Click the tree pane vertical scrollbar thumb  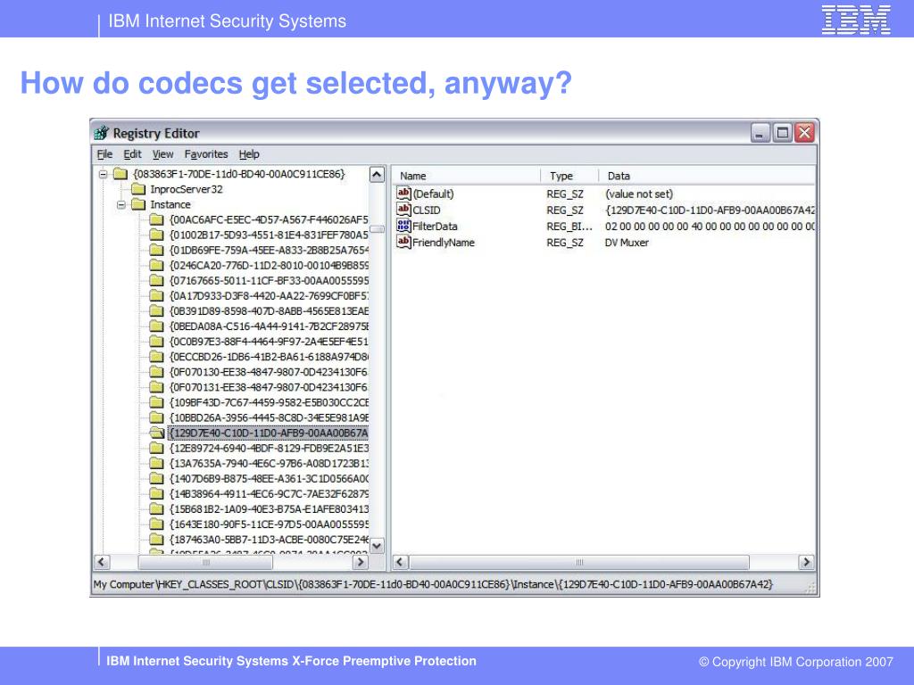pos(378,229)
